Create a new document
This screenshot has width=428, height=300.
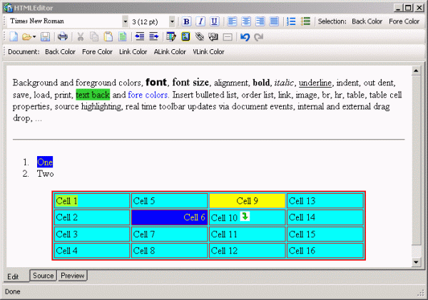(14, 36)
